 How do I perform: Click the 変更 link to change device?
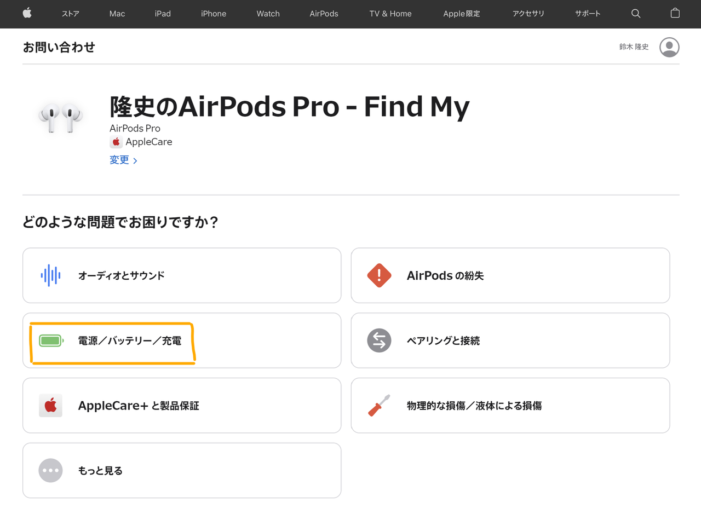coord(119,160)
